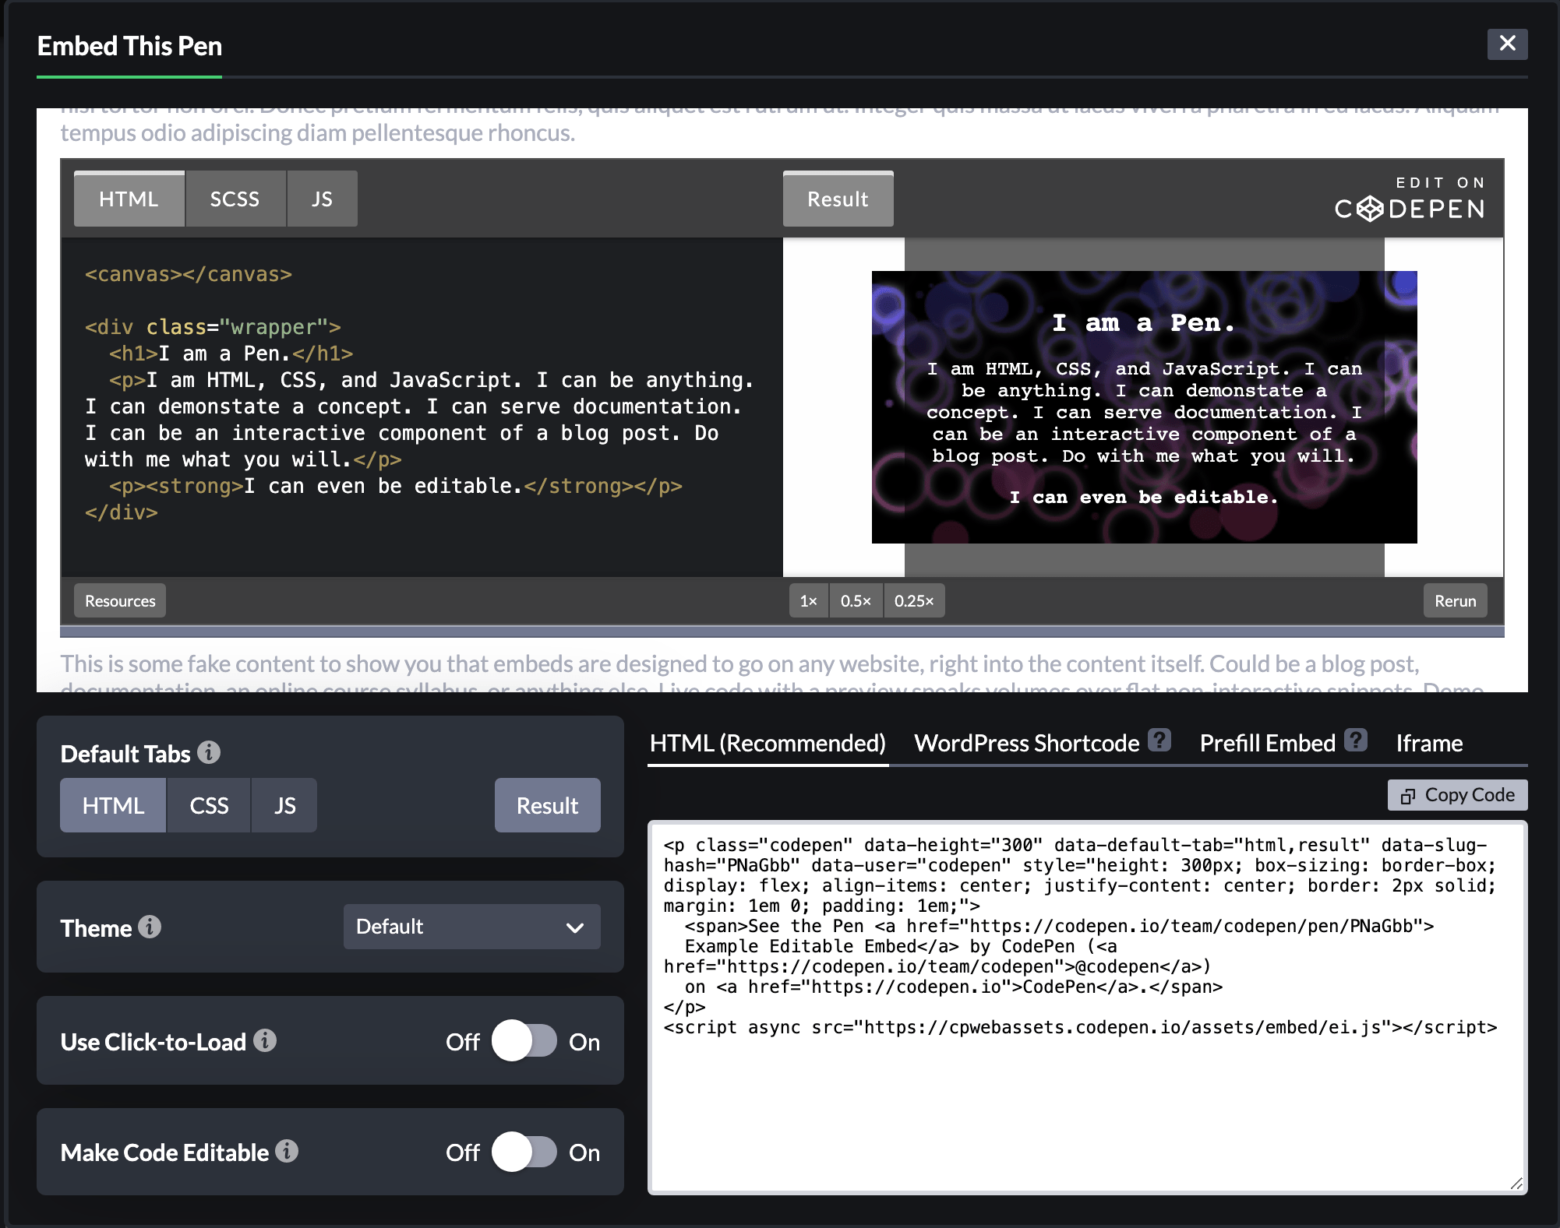Click the Edit on CodePen logo
The height and width of the screenshot is (1228, 1560).
(x=1409, y=199)
